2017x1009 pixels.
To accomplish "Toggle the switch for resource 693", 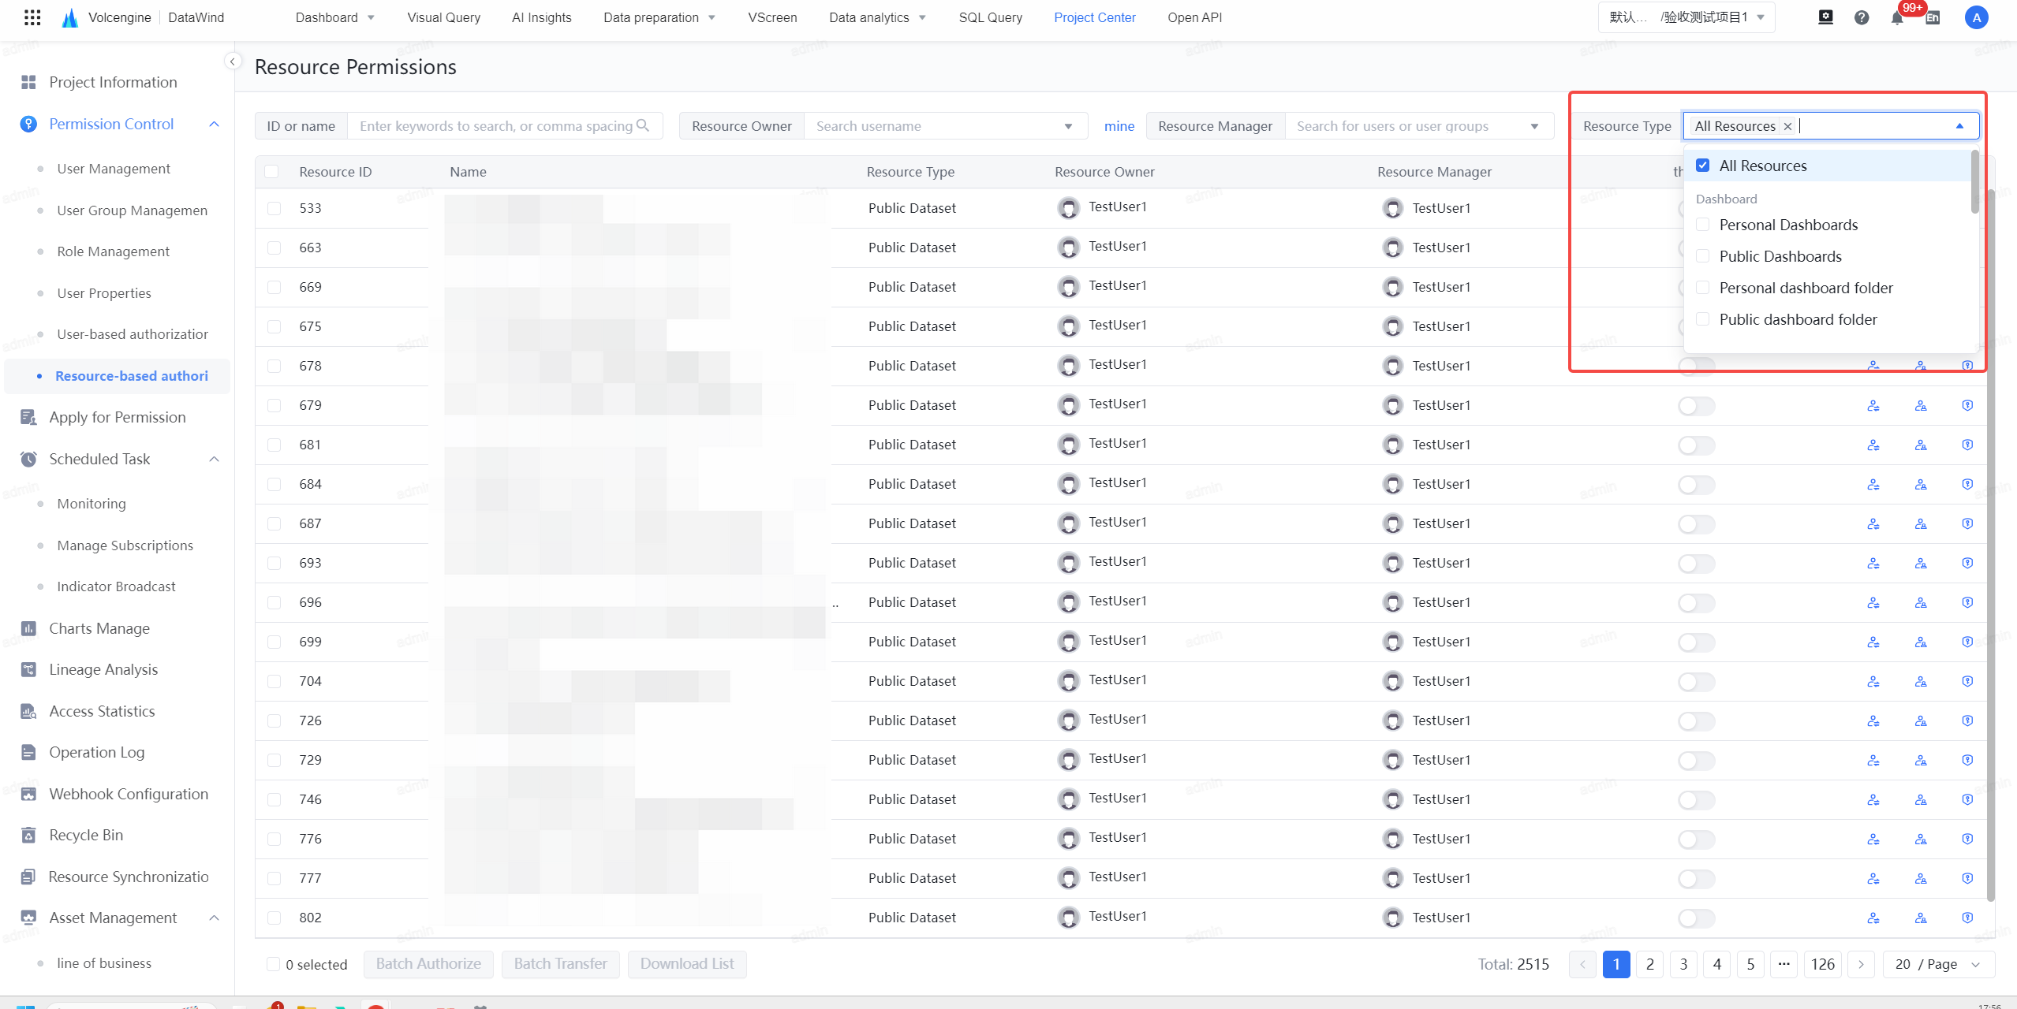I will (1696, 563).
